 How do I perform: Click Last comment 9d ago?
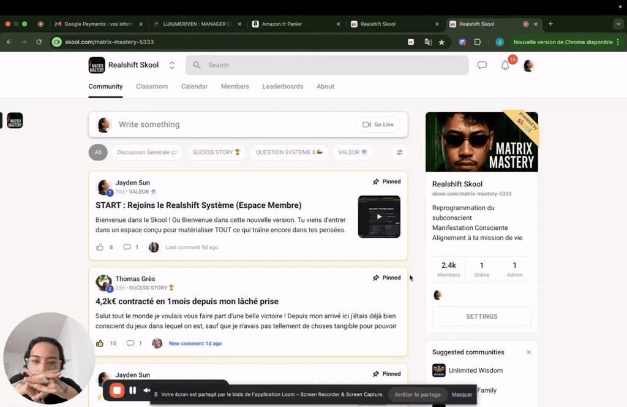tap(192, 247)
